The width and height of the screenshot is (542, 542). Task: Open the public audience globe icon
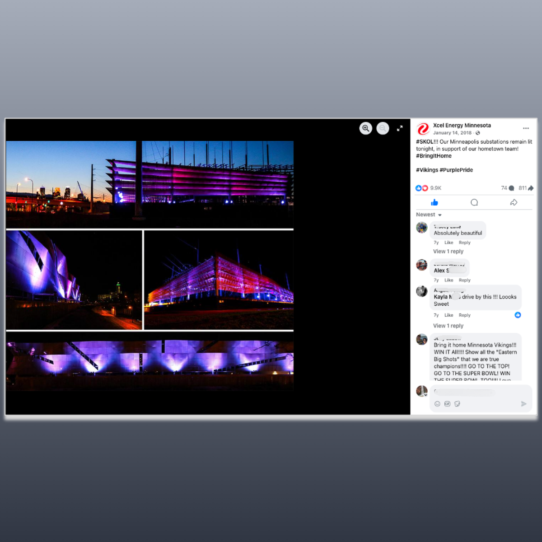[x=478, y=133]
